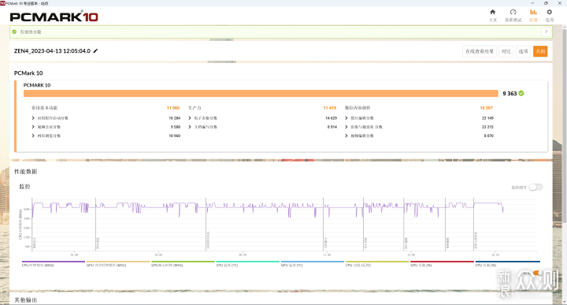
Task: Click CPU temperature cyan legend swatch
Action: (248, 262)
